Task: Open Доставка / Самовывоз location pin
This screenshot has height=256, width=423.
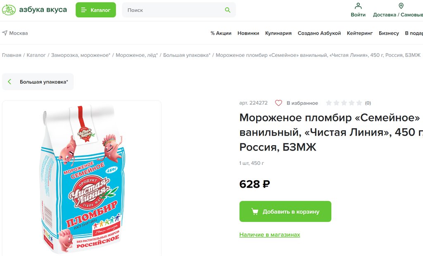Action: click(x=401, y=6)
